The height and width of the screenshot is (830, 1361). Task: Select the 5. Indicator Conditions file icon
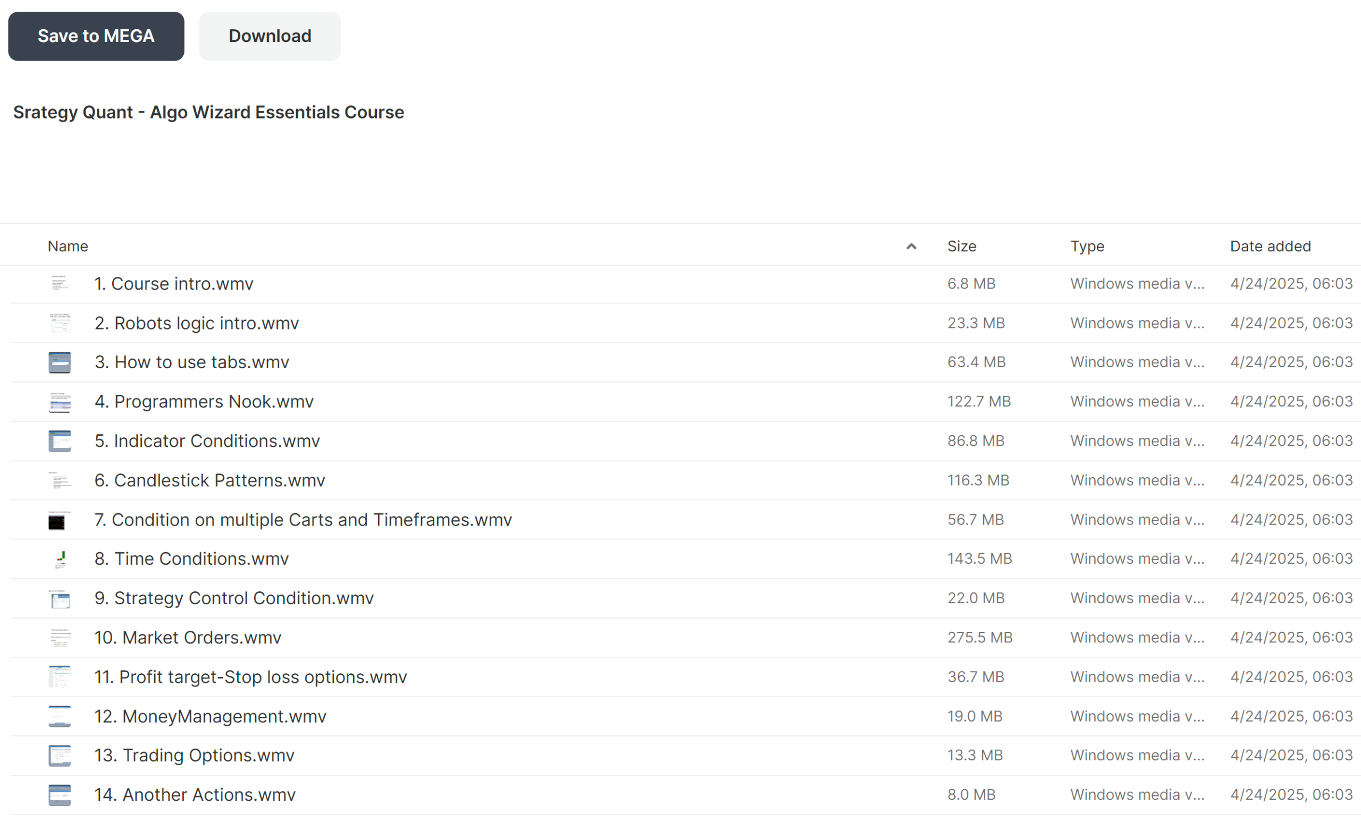[x=60, y=441]
